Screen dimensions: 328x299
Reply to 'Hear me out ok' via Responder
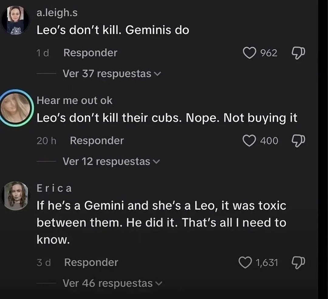[x=97, y=141]
